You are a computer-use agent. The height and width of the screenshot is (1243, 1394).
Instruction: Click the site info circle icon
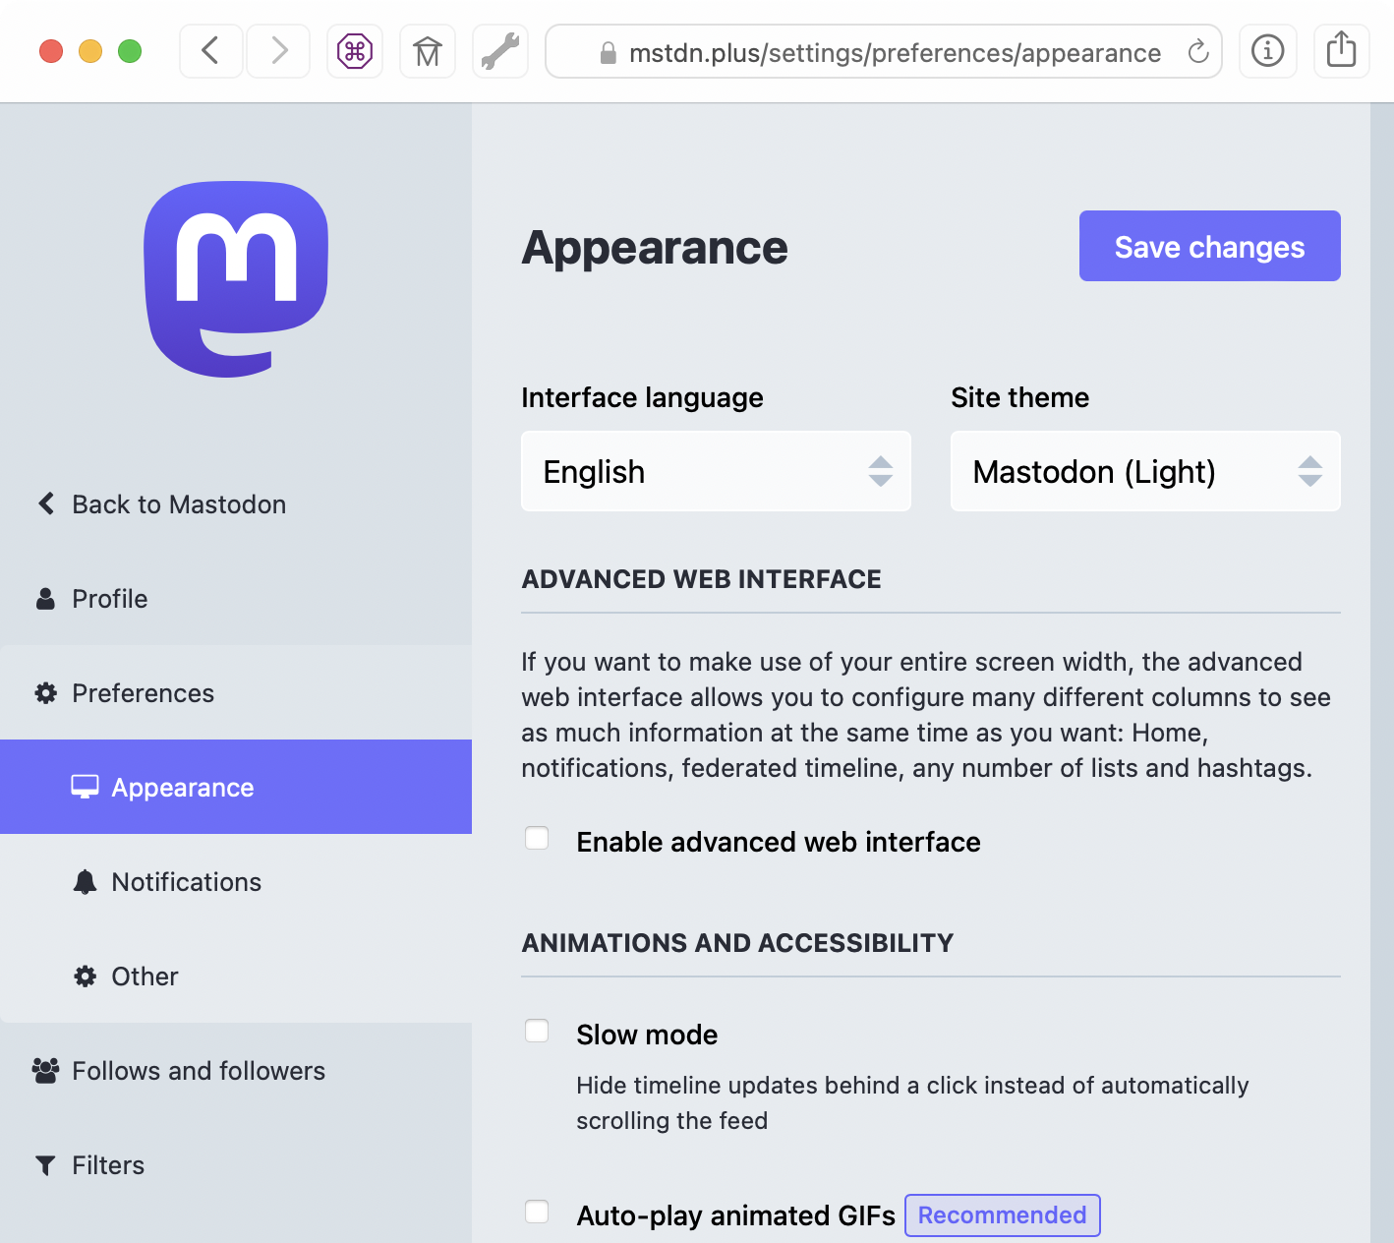[x=1267, y=50]
